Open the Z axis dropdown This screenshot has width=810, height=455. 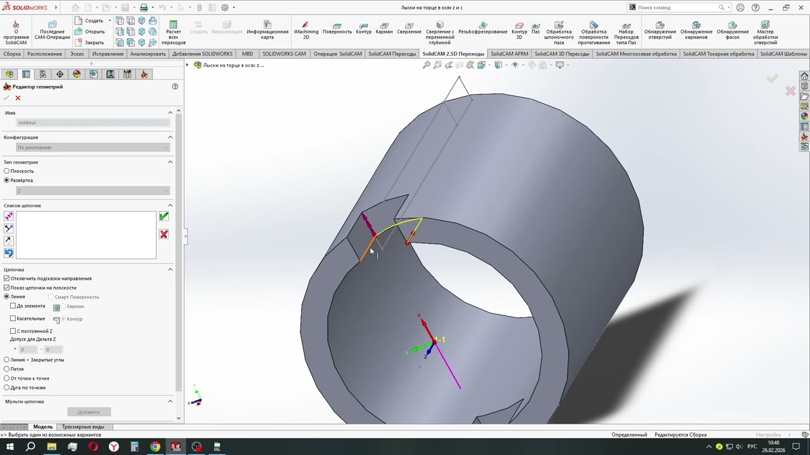coord(93,190)
